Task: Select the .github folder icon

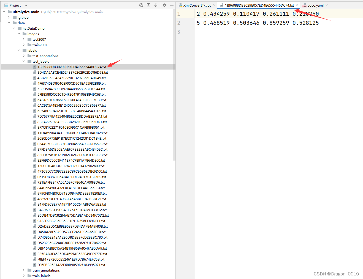Action: pyautogui.click(x=15, y=17)
